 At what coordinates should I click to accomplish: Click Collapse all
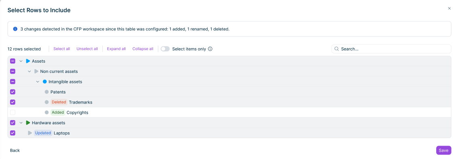point(143,49)
